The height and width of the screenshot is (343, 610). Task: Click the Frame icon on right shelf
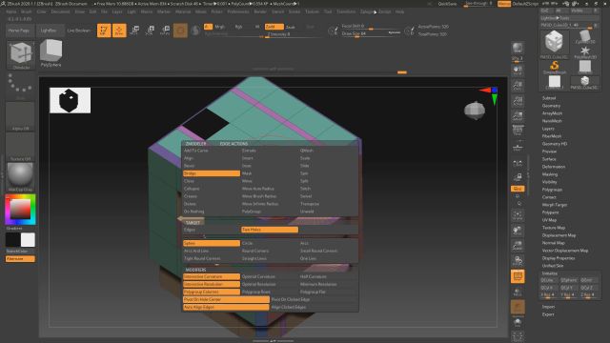518,215
